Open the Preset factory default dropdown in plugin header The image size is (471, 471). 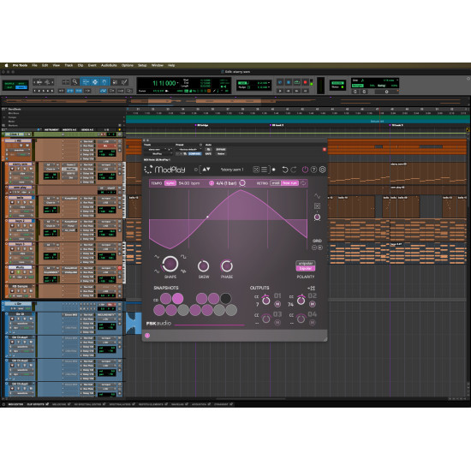coord(189,149)
